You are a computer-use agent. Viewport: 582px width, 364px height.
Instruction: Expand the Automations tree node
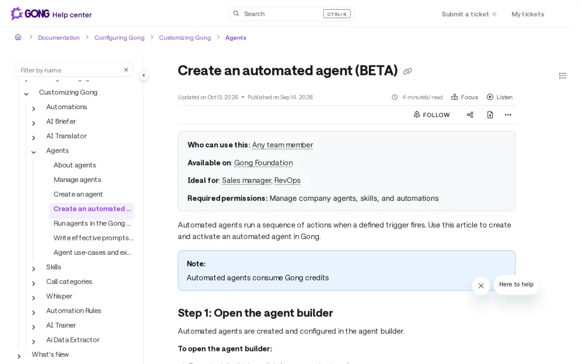pyautogui.click(x=34, y=109)
